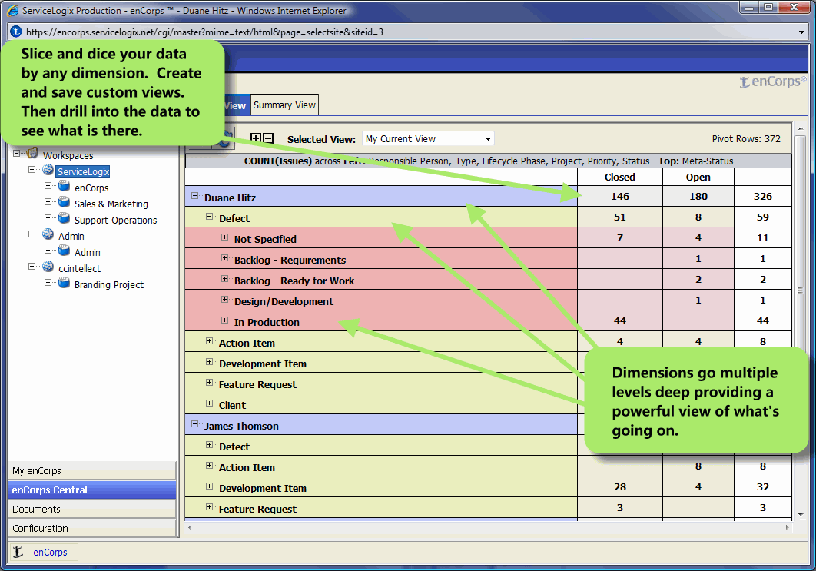Screen dimensions: 816x571
Task: Click the enCorps anchor icon in the status bar
Action: 18,553
